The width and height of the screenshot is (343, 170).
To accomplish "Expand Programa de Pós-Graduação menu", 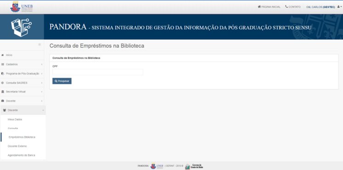I will (x=22, y=74).
